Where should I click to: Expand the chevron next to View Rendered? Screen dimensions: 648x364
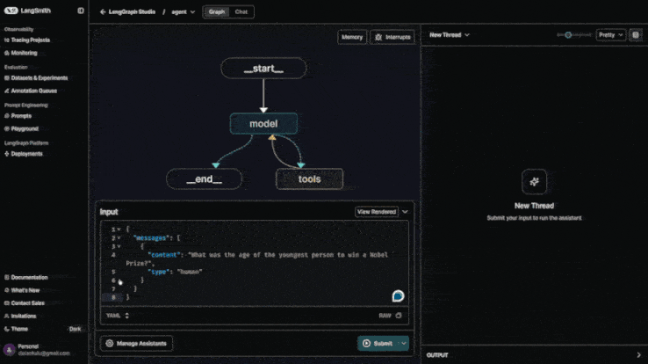coord(405,212)
